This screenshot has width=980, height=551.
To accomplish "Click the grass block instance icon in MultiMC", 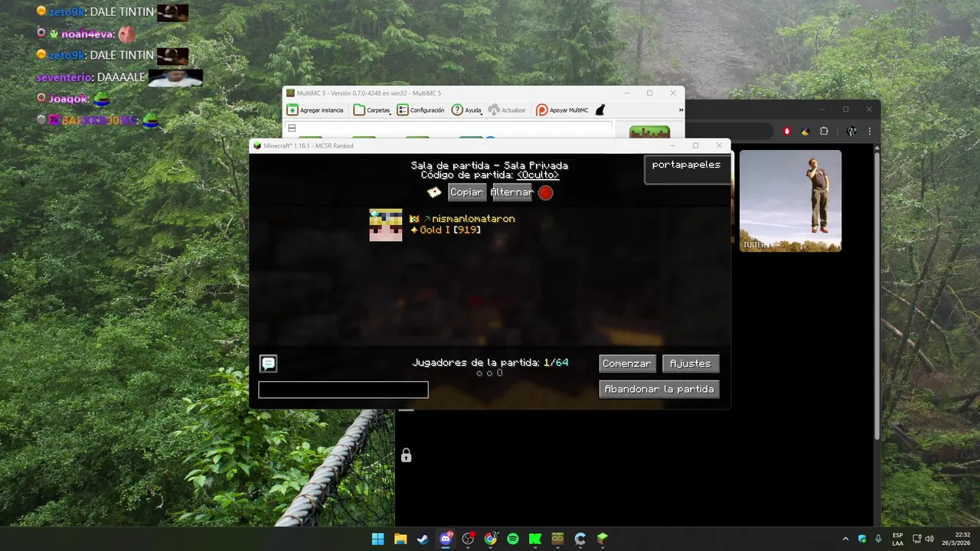I will pyautogui.click(x=649, y=132).
